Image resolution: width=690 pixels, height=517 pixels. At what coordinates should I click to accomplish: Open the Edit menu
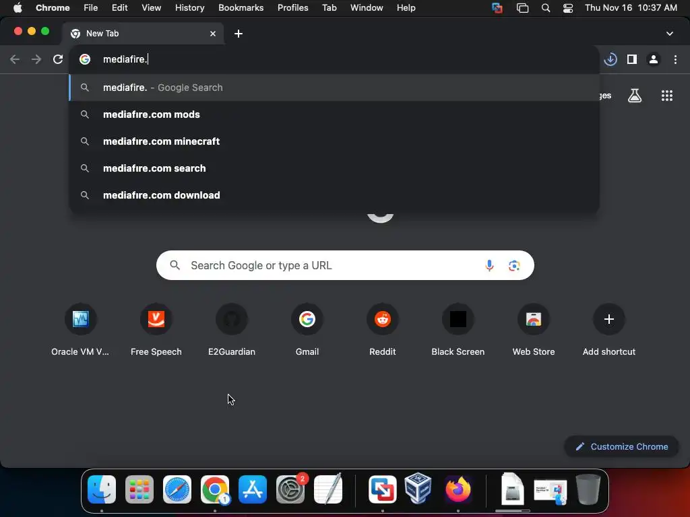tap(120, 8)
